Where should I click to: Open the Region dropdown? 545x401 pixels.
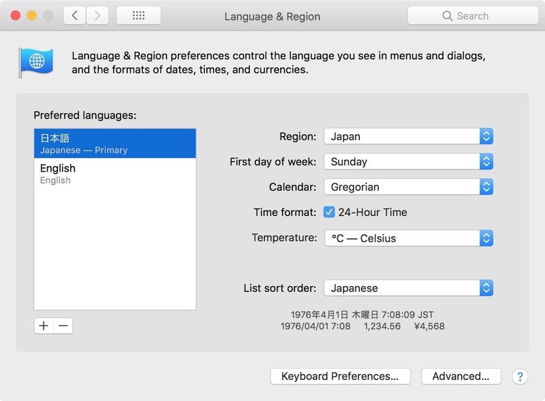[x=408, y=136]
